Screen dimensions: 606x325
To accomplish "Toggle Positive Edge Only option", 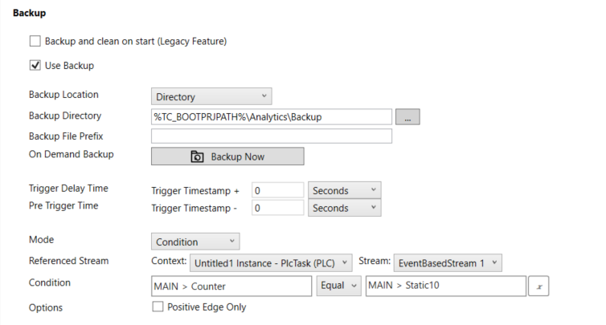I will tap(158, 307).
